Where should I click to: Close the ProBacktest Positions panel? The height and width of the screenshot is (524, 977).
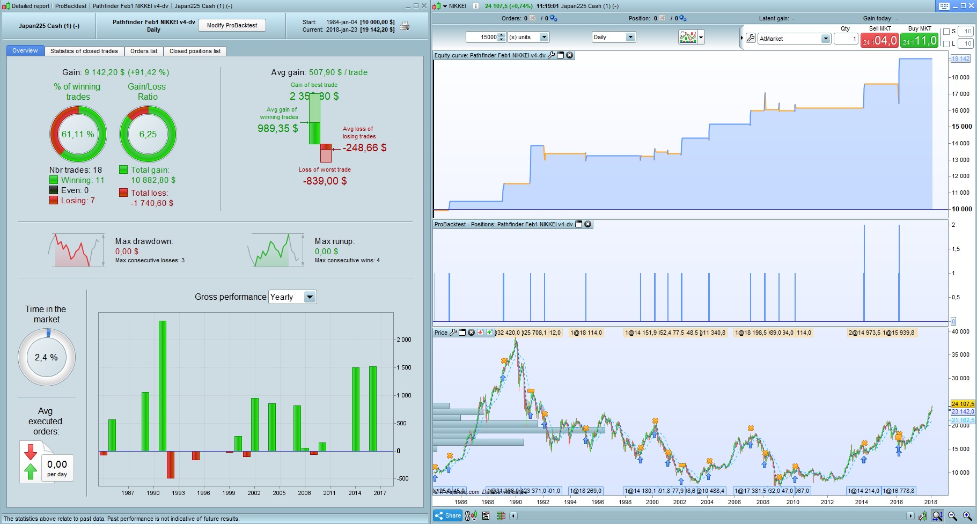coord(588,224)
